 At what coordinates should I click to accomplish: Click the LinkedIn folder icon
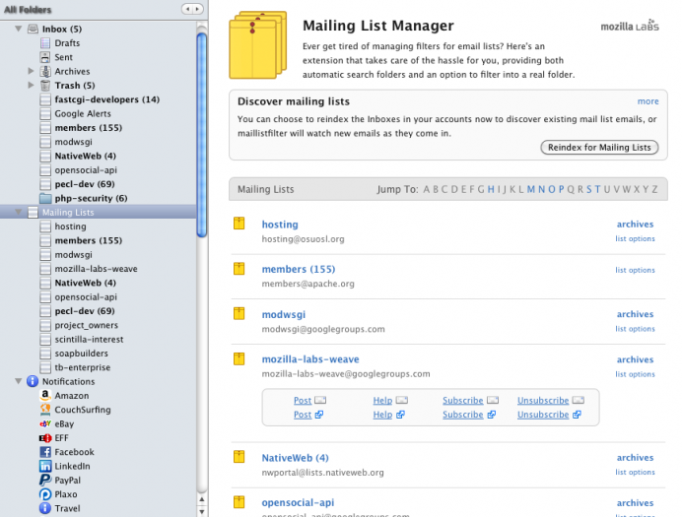pyautogui.click(x=45, y=466)
